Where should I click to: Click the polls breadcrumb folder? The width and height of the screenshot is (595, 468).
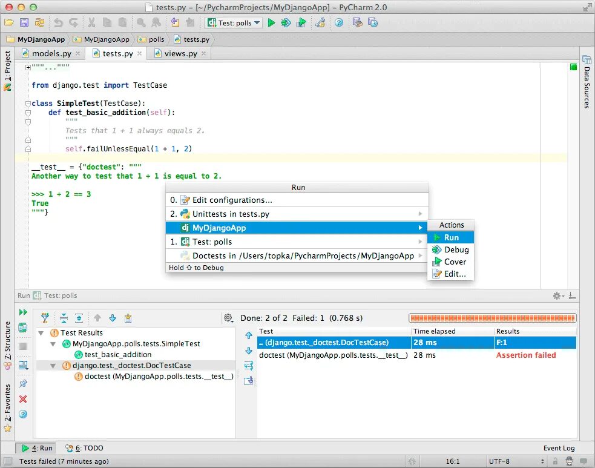pos(152,39)
